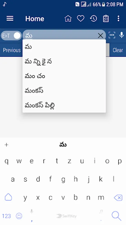Open the three-dot overflow menu

pyautogui.click(x=118, y=18)
